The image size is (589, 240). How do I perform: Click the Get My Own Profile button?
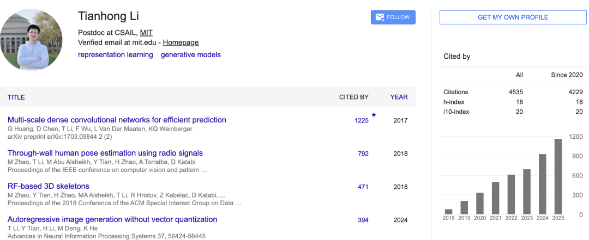513,17
